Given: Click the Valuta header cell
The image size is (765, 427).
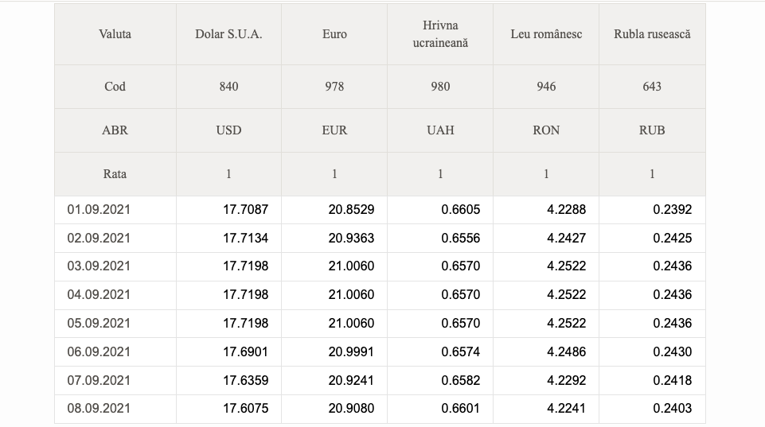Looking at the screenshot, I should coord(115,34).
